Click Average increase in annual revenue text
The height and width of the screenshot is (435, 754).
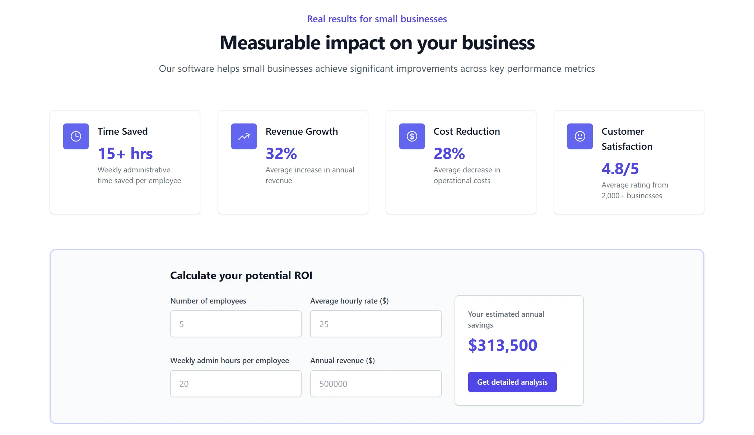coord(310,175)
